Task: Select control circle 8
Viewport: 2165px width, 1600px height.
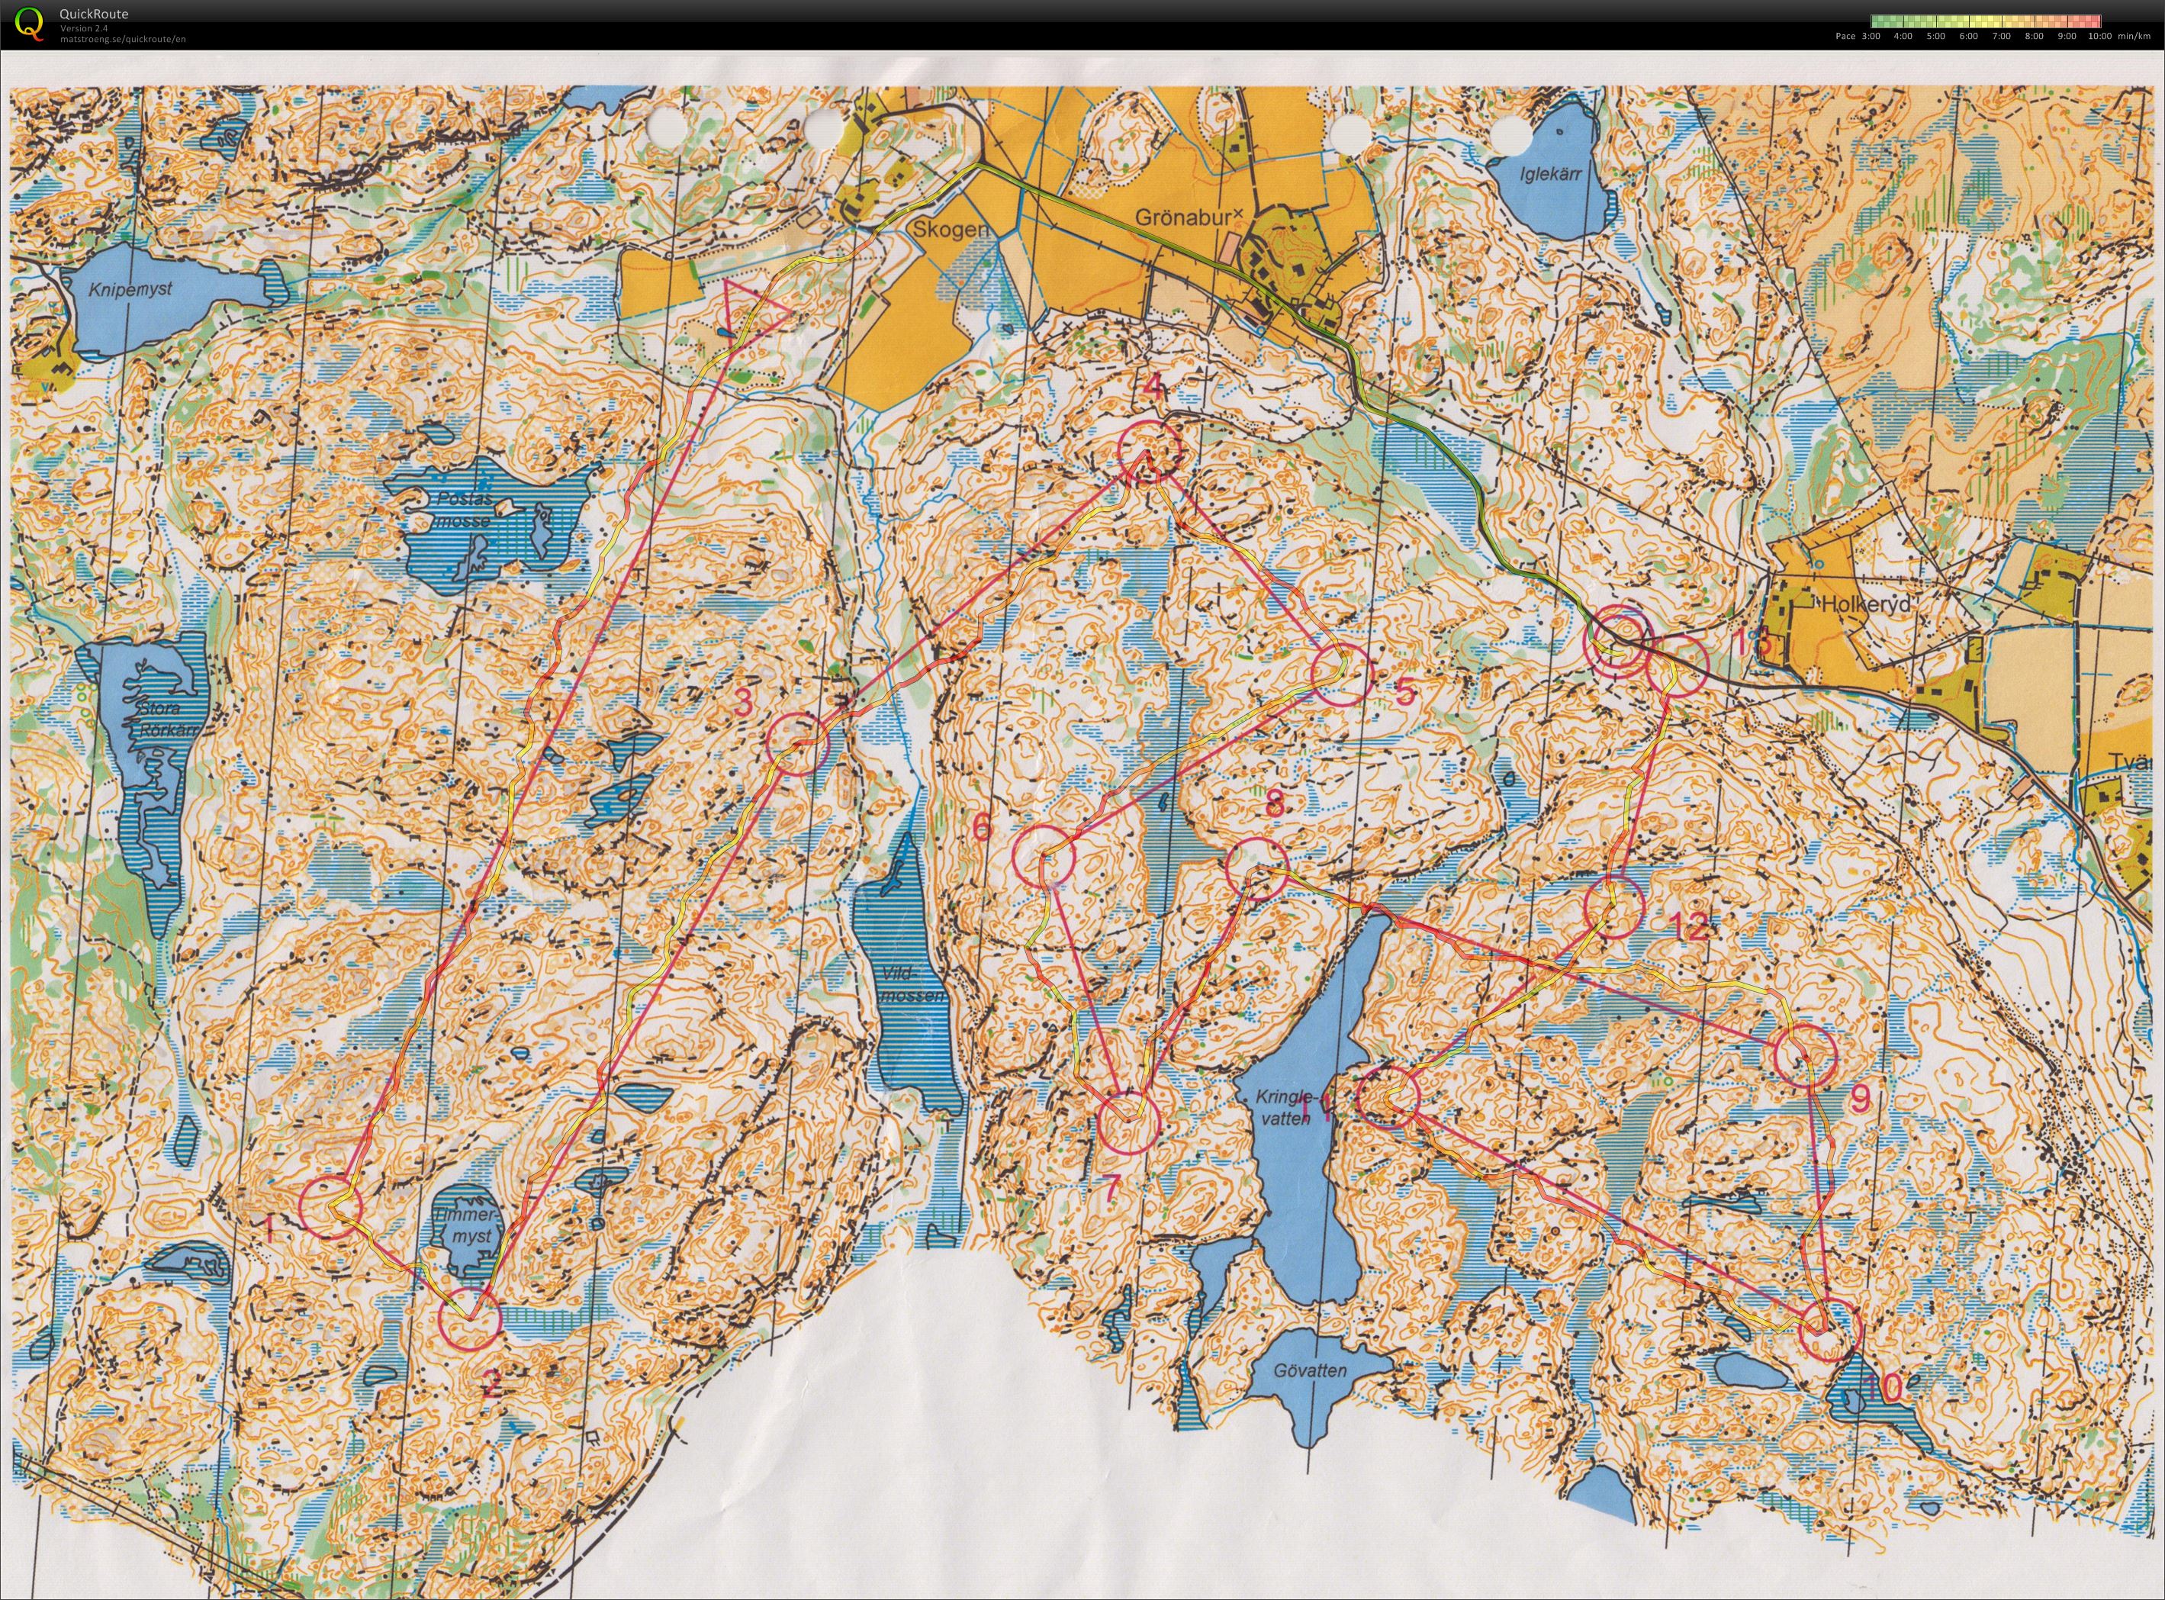Action: click(1256, 868)
